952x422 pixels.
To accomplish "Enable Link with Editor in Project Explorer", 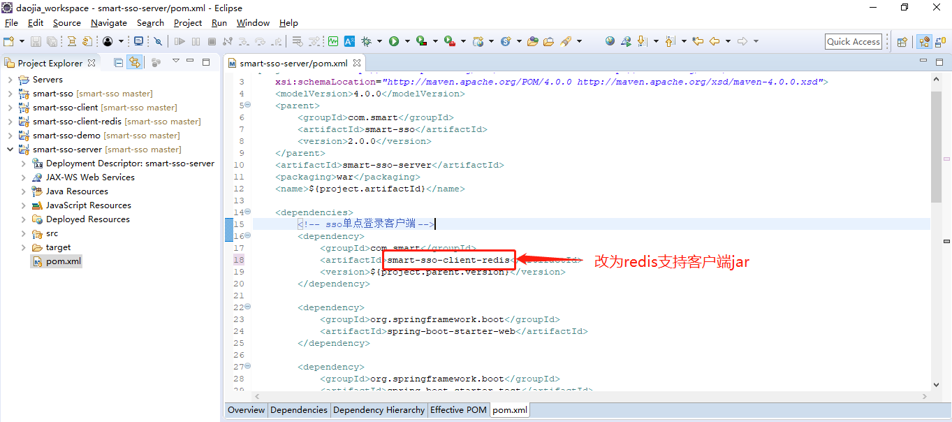I will pyautogui.click(x=136, y=62).
